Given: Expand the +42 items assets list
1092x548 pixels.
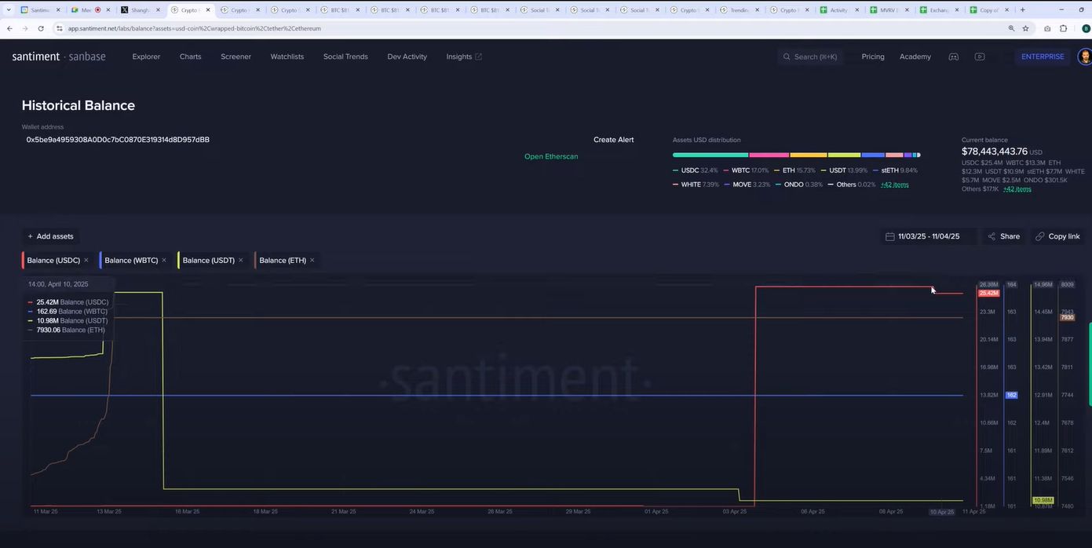Looking at the screenshot, I should (894, 184).
